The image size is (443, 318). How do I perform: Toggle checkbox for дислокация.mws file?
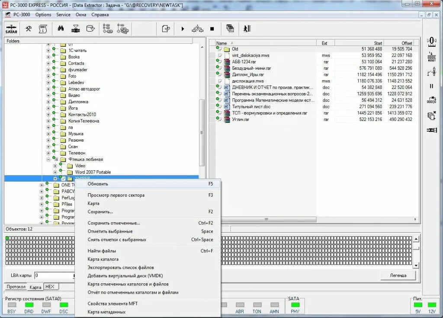tap(220, 81)
